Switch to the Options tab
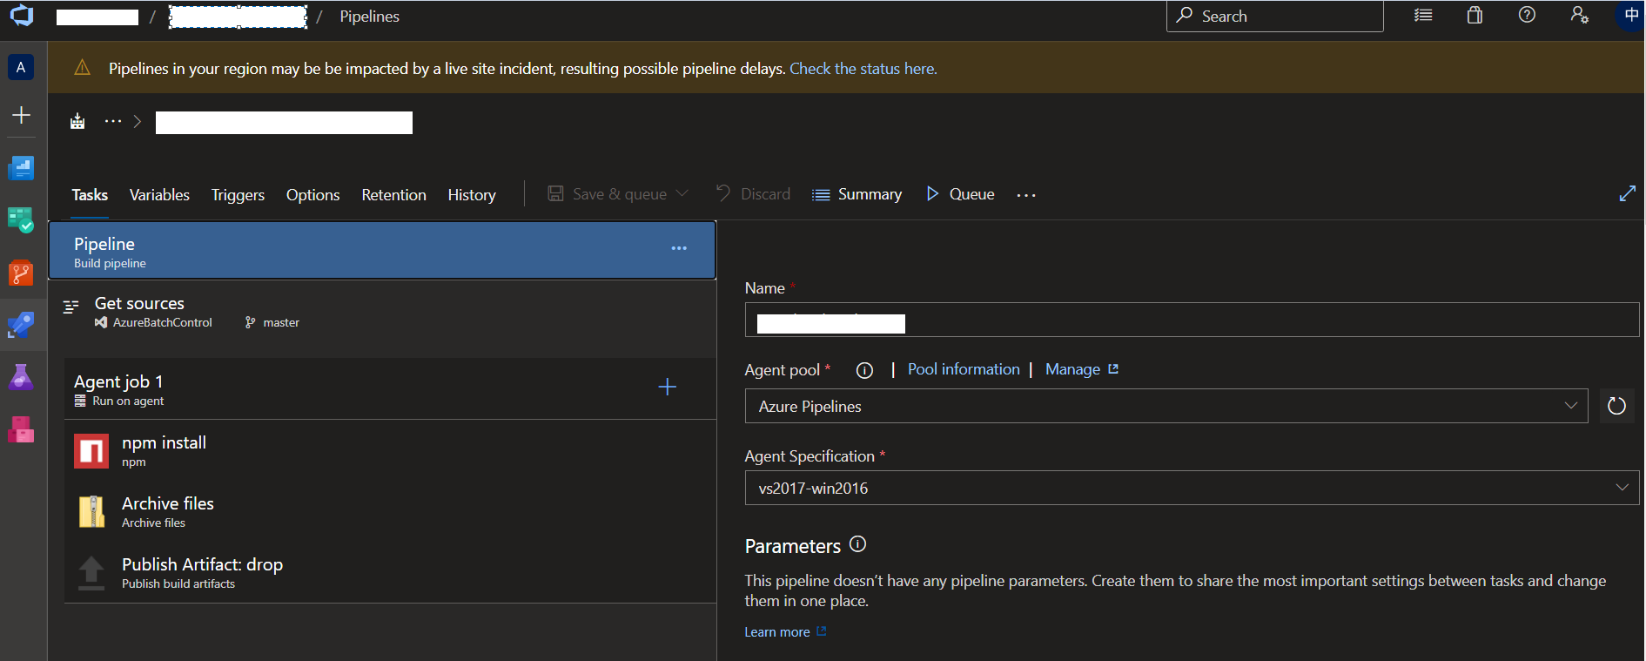The image size is (1646, 661). (312, 195)
